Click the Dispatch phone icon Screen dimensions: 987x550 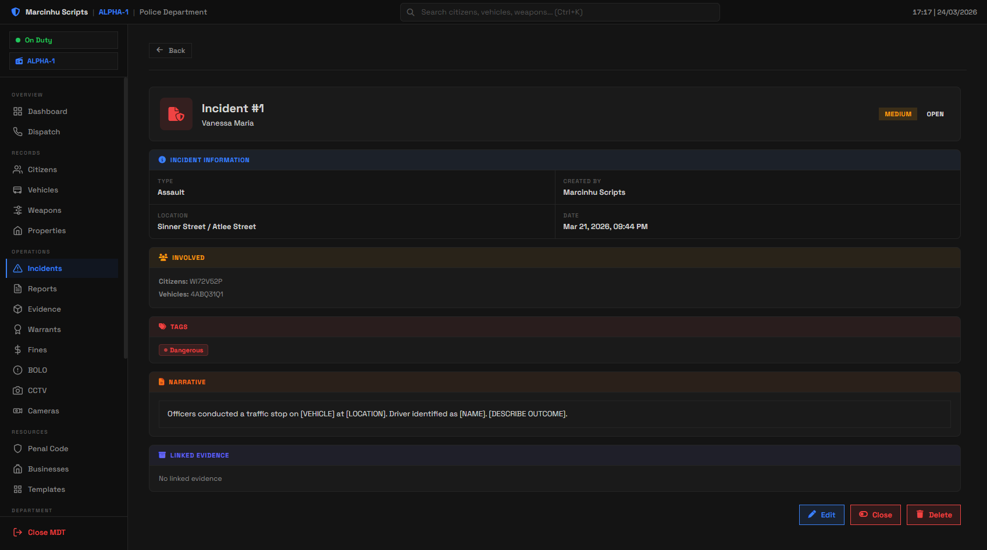coord(17,132)
